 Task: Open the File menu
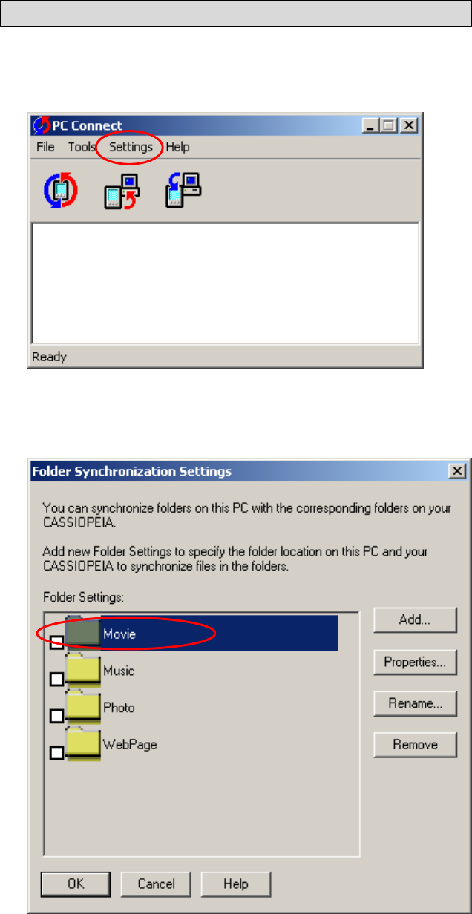tap(45, 147)
